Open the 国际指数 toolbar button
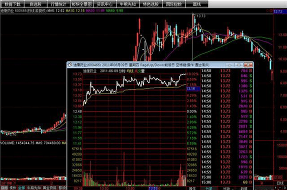 (174, 4)
